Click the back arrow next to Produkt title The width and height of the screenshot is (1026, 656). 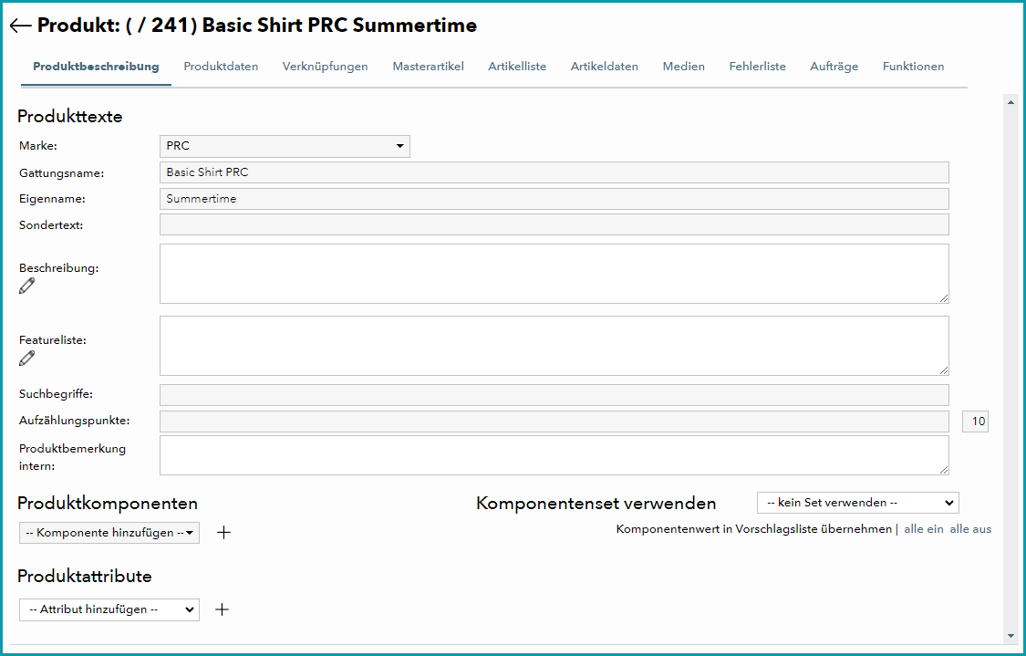[21, 26]
